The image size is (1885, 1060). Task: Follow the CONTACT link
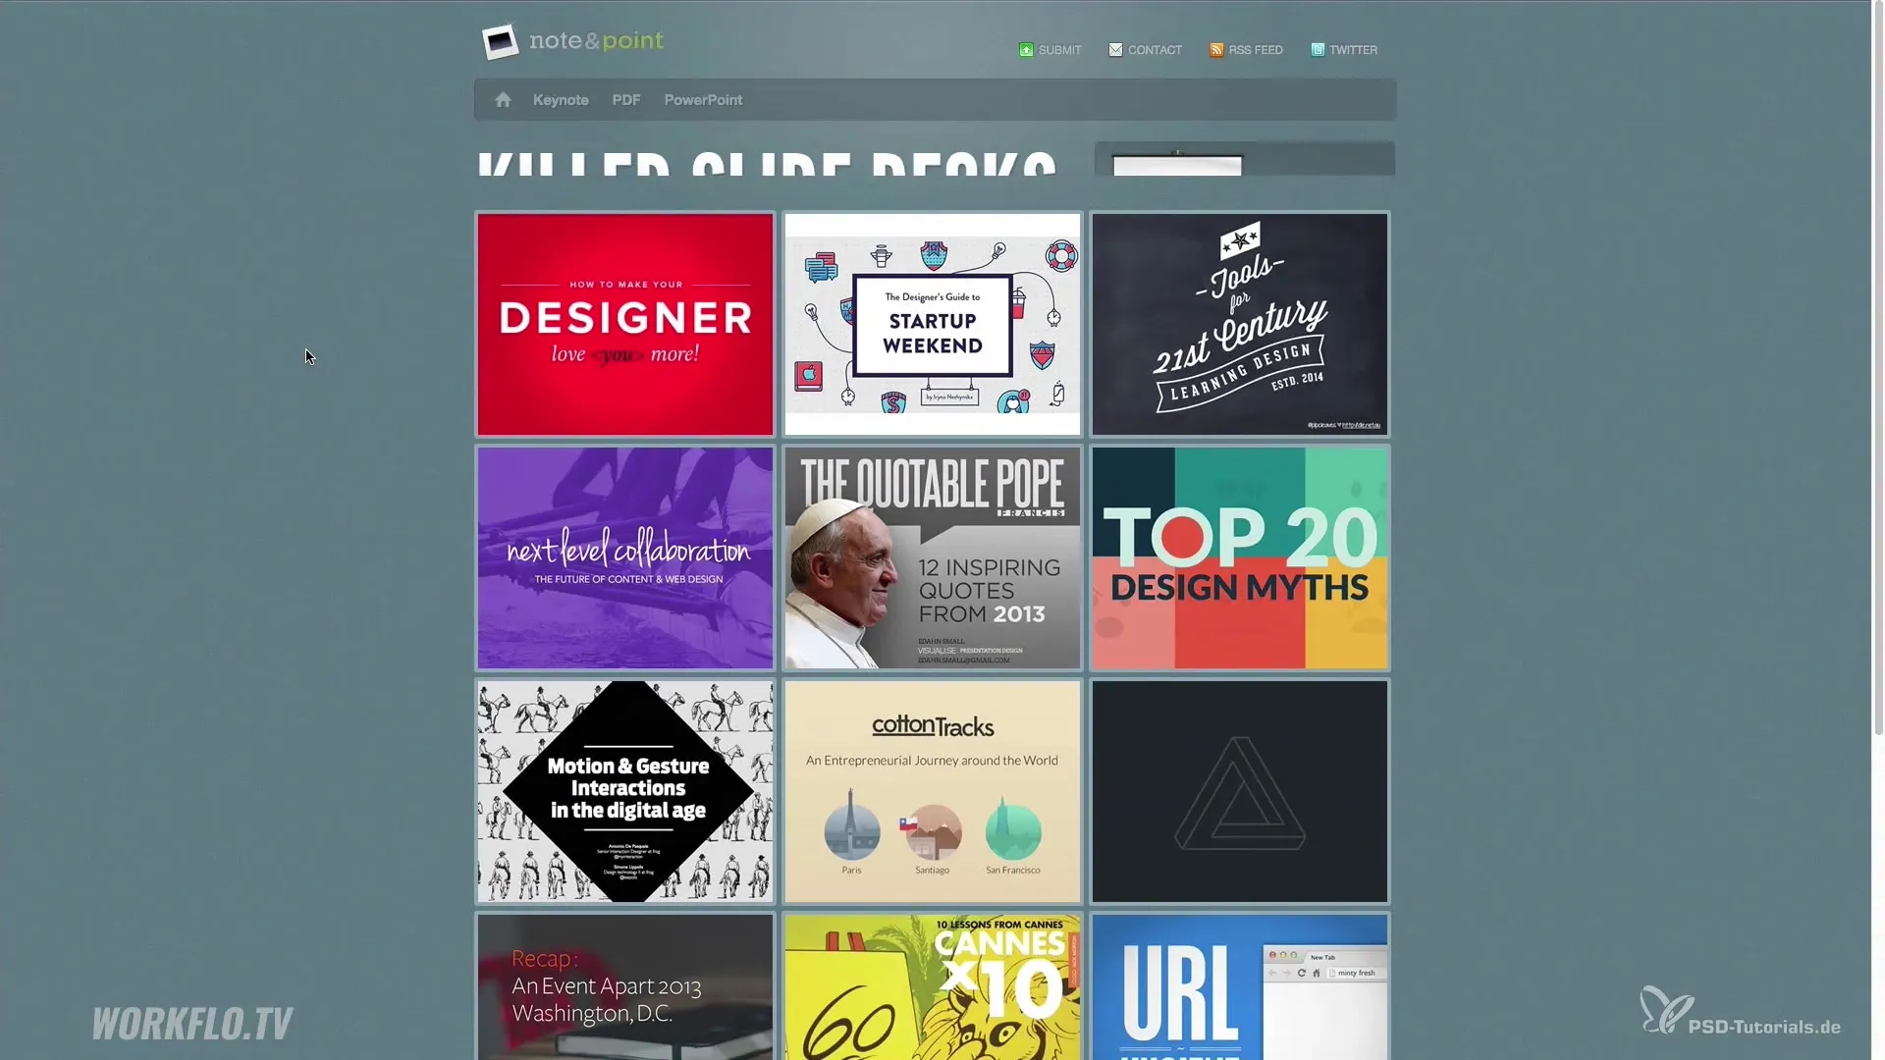coord(1155,50)
